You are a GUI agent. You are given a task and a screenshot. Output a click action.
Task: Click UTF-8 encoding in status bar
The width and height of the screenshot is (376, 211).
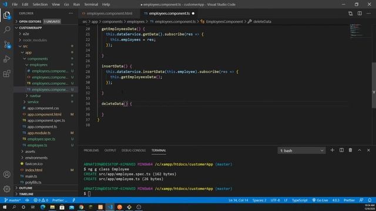[x=275, y=200]
